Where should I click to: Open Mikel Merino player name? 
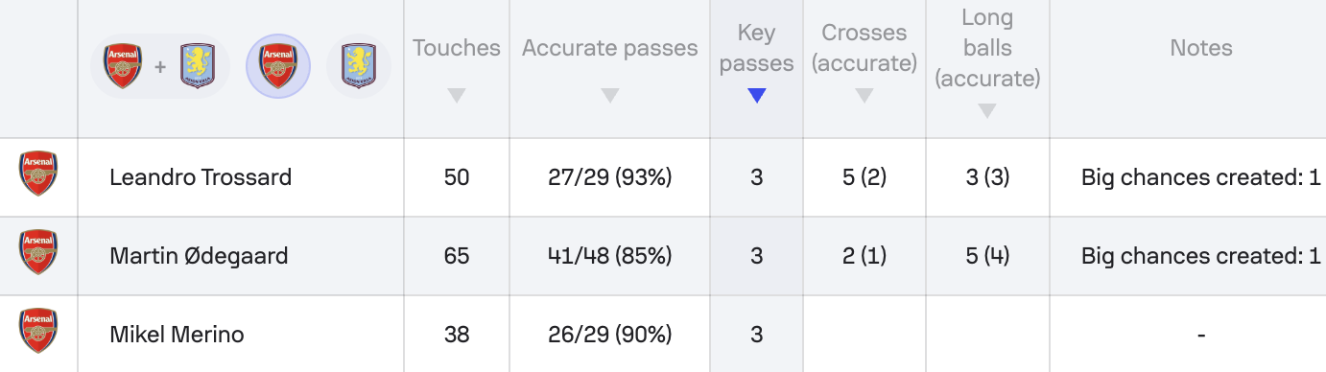pos(177,335)
